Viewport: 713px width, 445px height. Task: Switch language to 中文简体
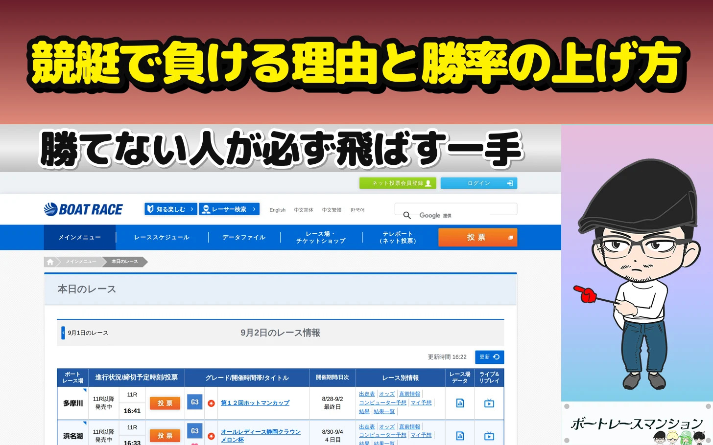(304, 210)
